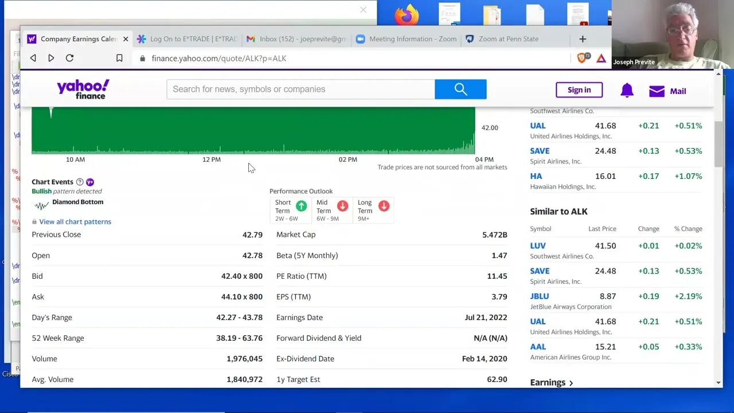The image size is (734, 413).
Task: Open LUV ticker in Similar to ALK
Action: click(538, 246)
